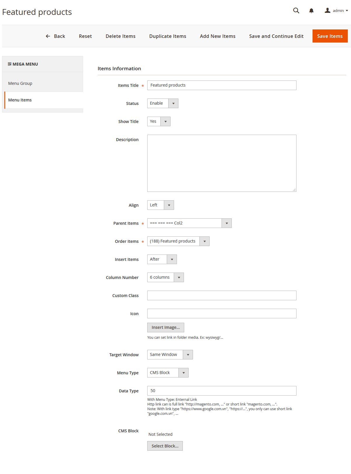Open the Parent Items dropdown
This screenshot has height=474, width=351.
click(189, 223)
